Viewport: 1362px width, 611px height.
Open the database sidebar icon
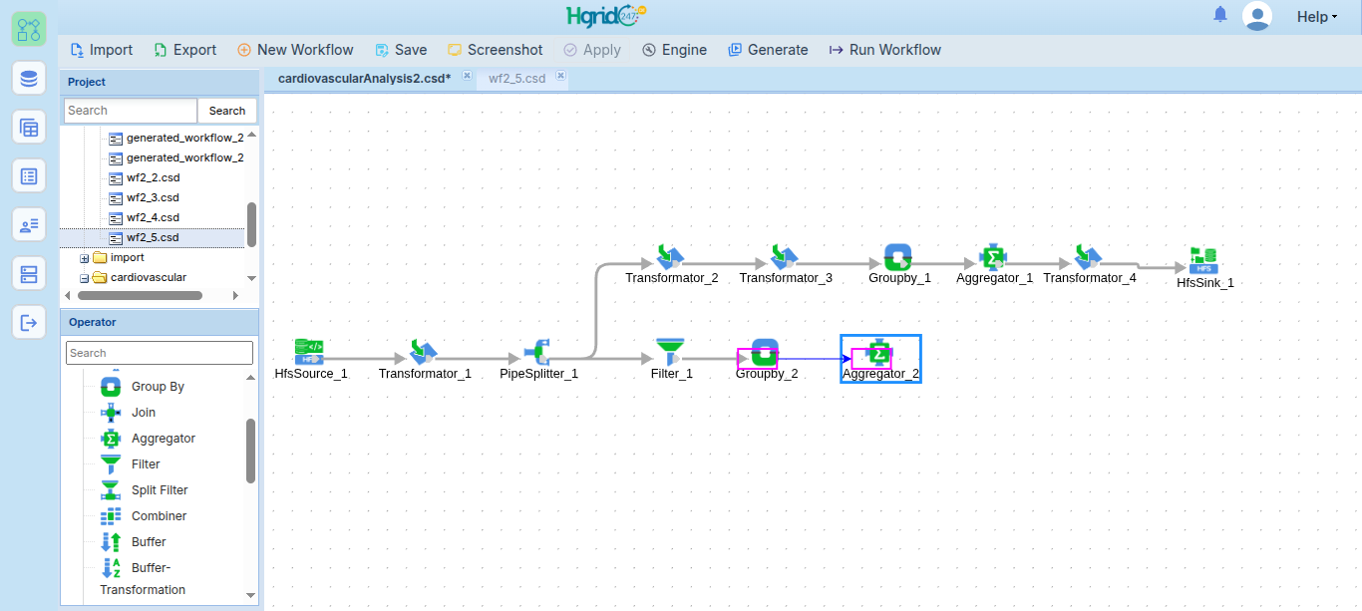[x=29, y=78]
